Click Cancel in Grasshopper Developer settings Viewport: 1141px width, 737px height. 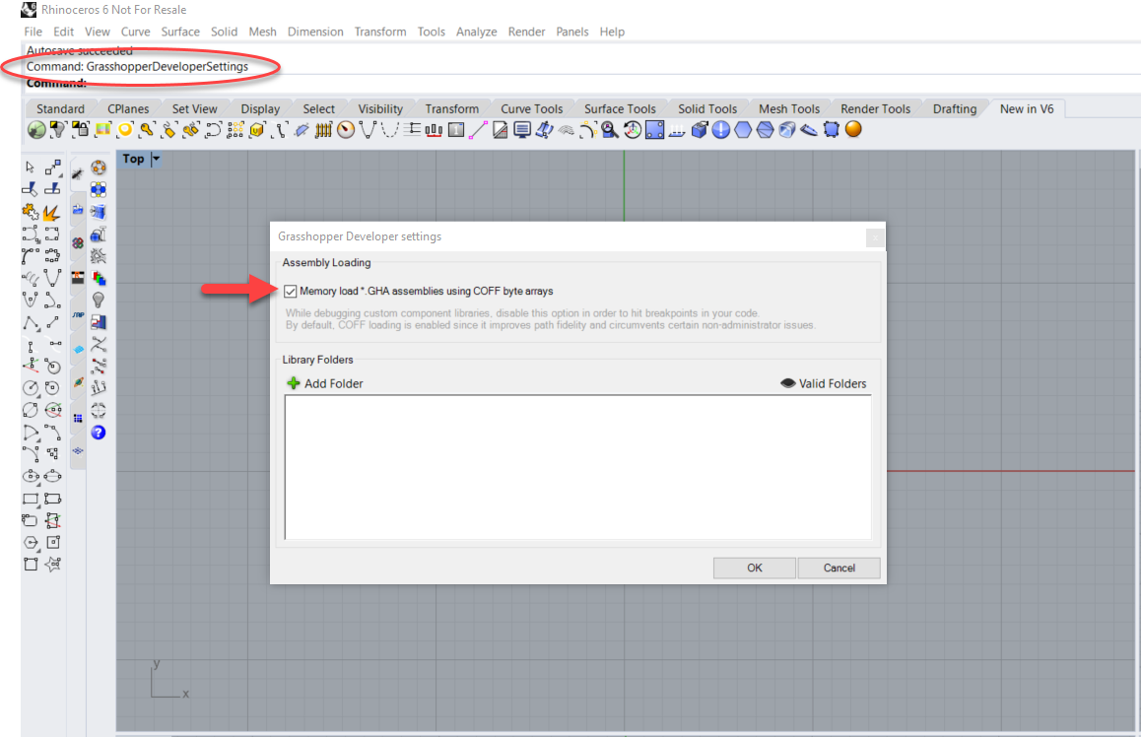click(x=839, y=569)
